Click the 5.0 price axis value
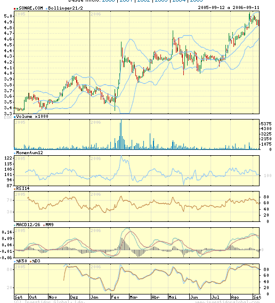 point(8,16)
